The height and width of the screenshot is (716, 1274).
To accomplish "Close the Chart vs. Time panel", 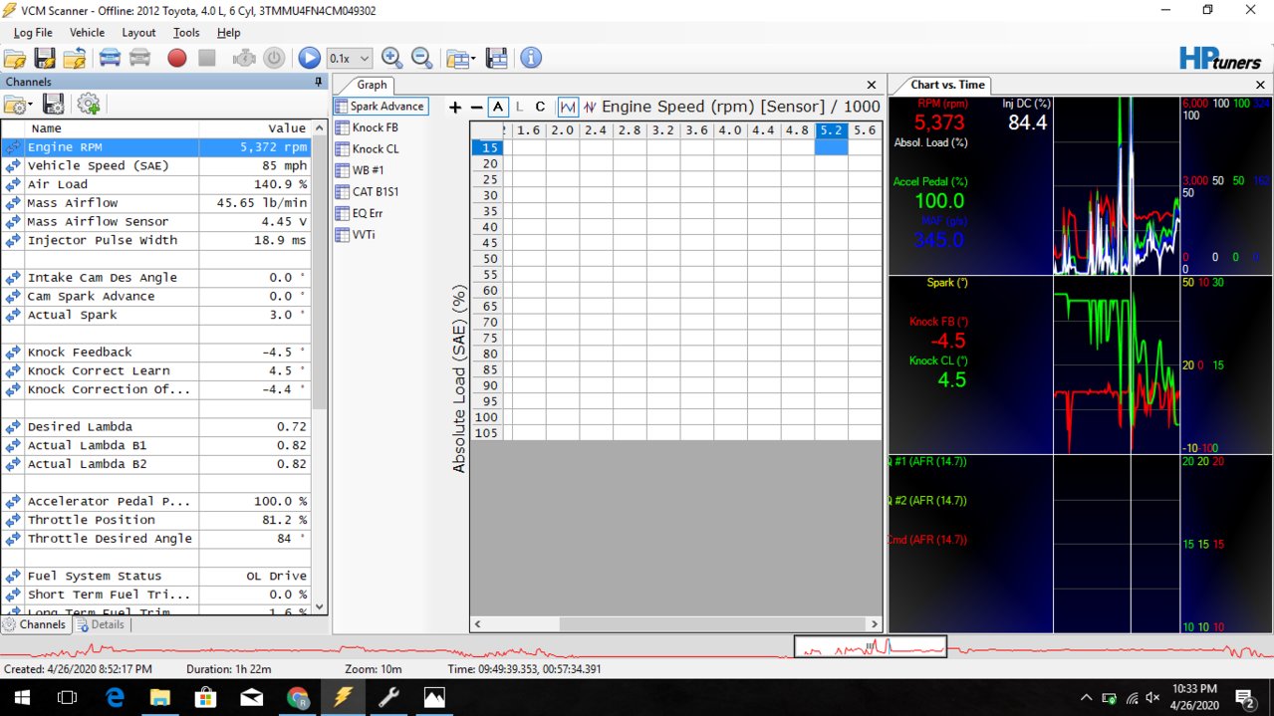I will [x=1259, y=86].
